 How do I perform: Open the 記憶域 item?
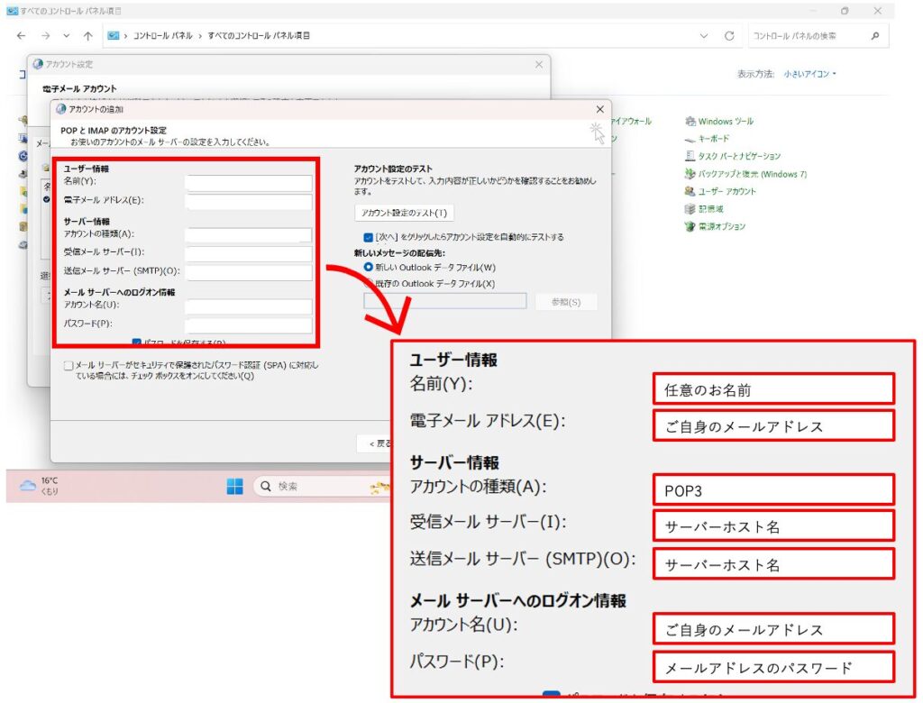tap(690, 209)
